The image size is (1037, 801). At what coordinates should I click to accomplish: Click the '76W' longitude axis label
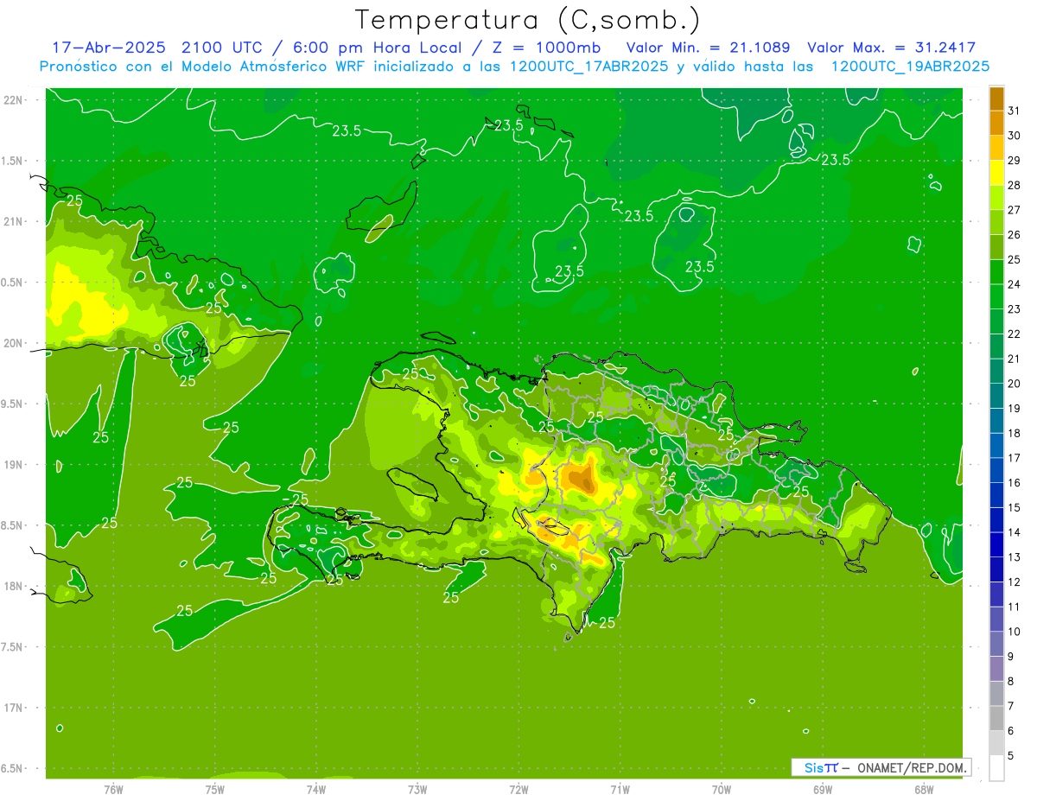click(113, 790)
